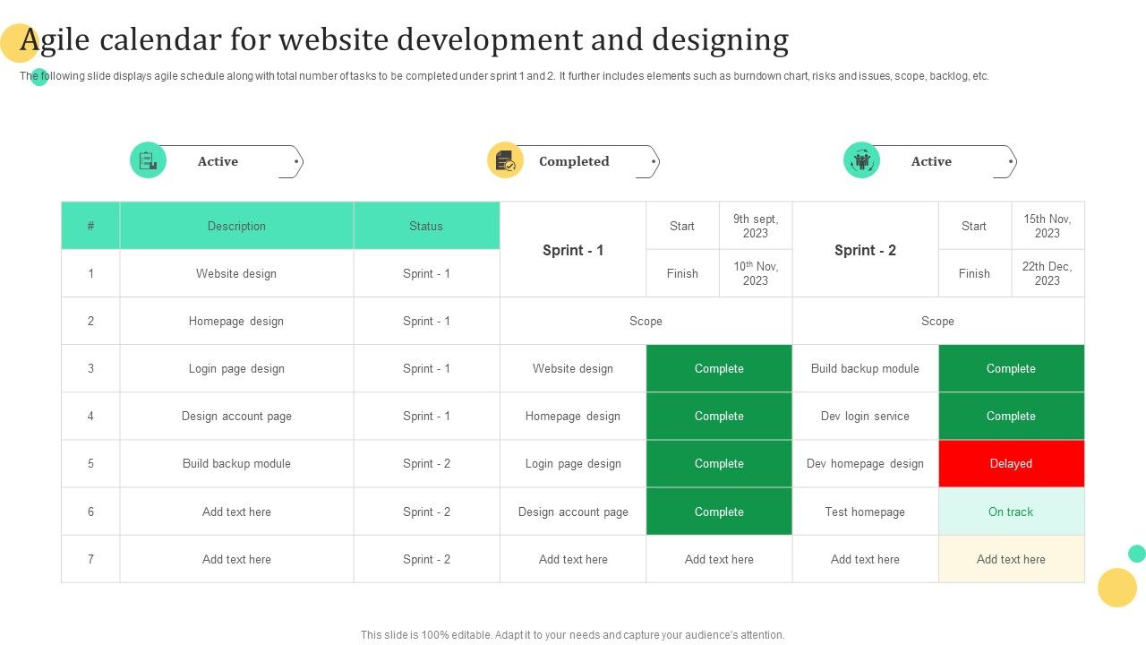Click the Status column header
Image resolution: width=1146 pixels, height=645 pixels.
426,226
